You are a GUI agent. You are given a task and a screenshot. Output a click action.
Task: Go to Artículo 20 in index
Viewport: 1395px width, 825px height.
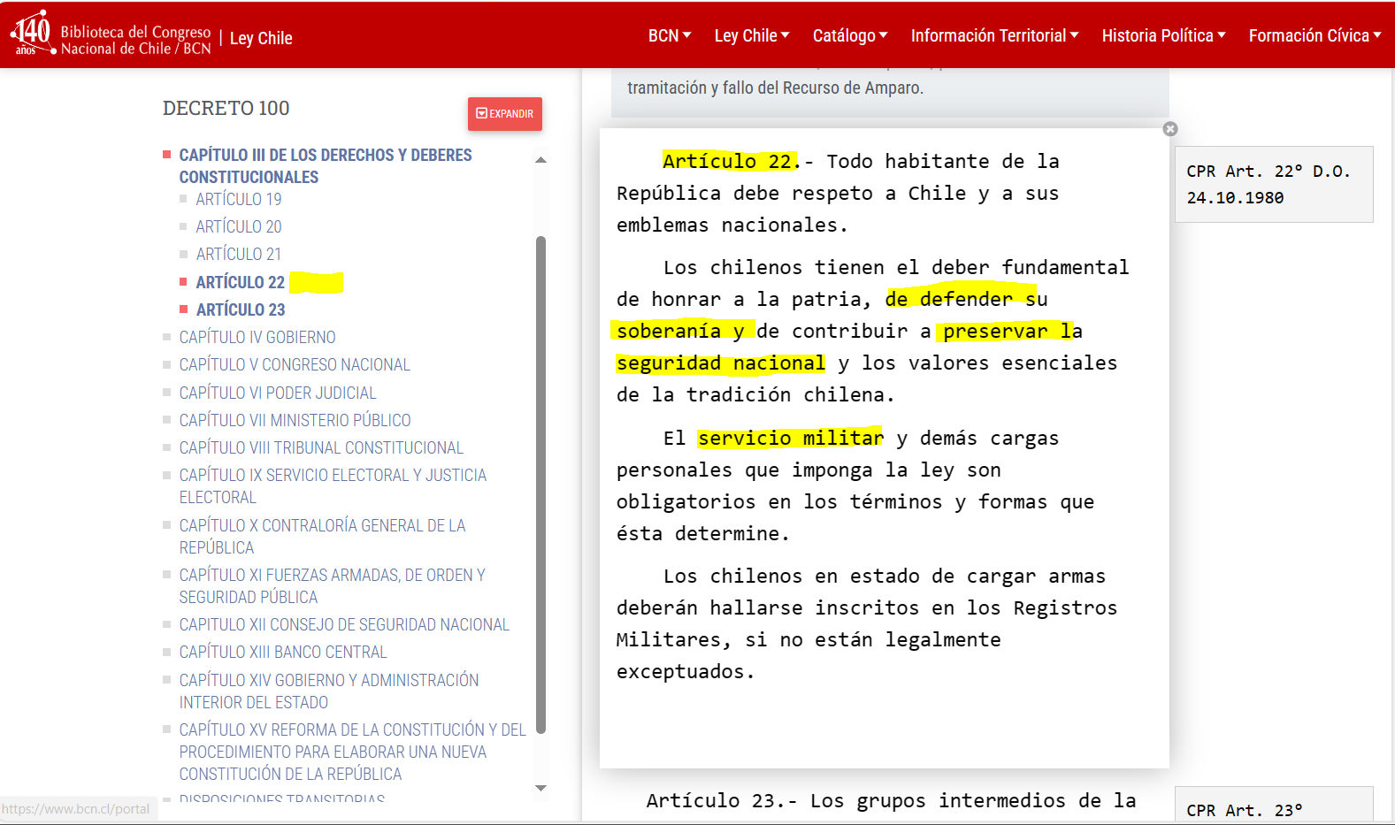pyautogui.click(x=239, y=226)
